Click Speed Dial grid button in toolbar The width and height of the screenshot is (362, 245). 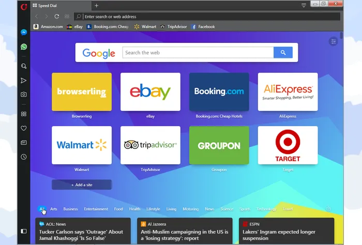[x=67, y=17]
